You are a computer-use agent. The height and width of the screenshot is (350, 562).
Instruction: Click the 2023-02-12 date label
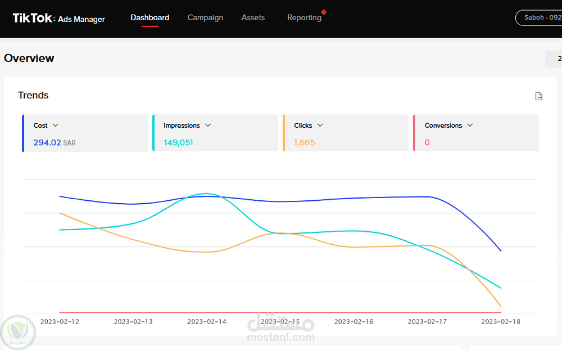click(x=60, y=322)
